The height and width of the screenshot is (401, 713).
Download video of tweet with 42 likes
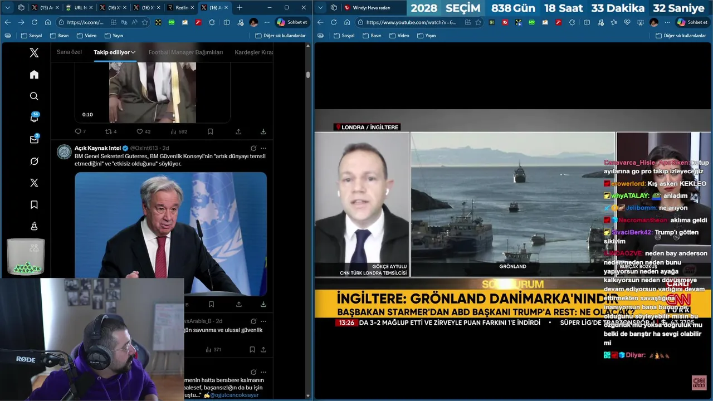[263, 131]
